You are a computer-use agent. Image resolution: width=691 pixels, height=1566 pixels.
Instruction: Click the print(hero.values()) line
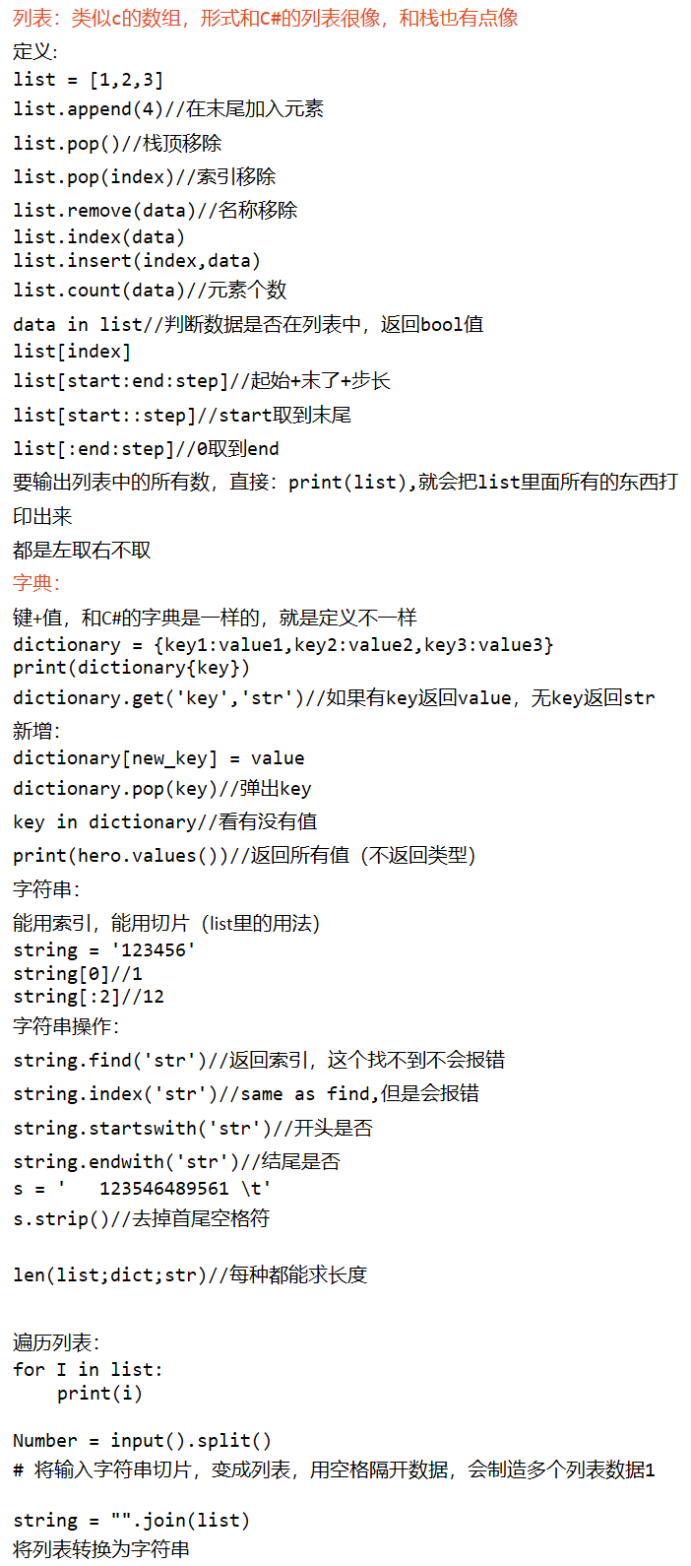(x=244, y=855)
